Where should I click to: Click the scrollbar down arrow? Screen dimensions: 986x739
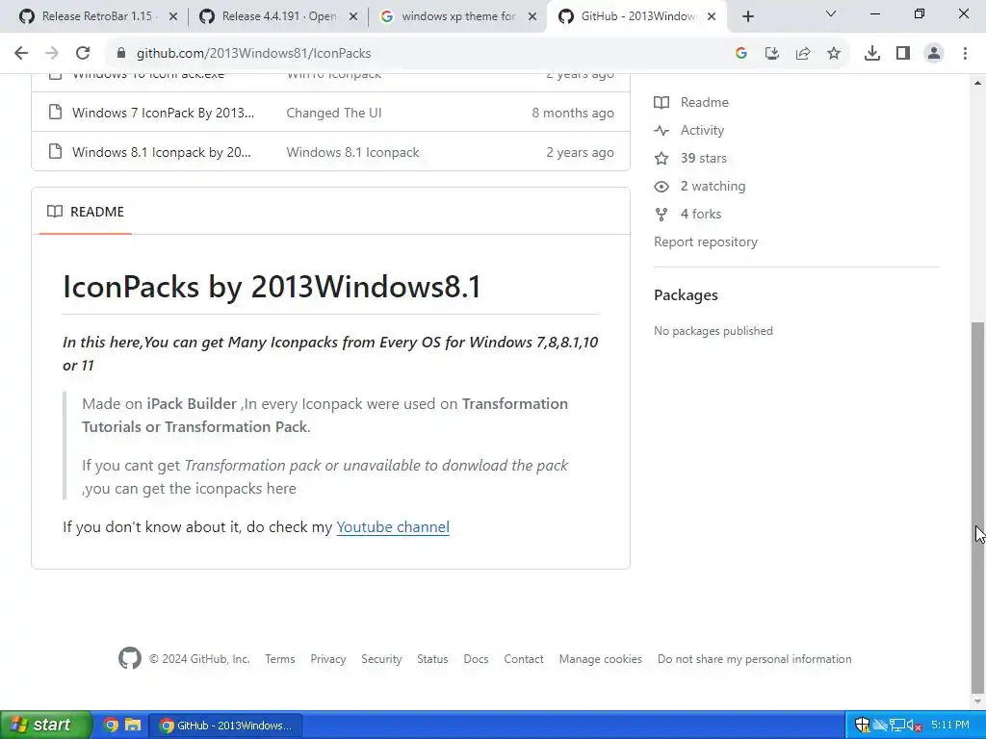click(978, 701)
